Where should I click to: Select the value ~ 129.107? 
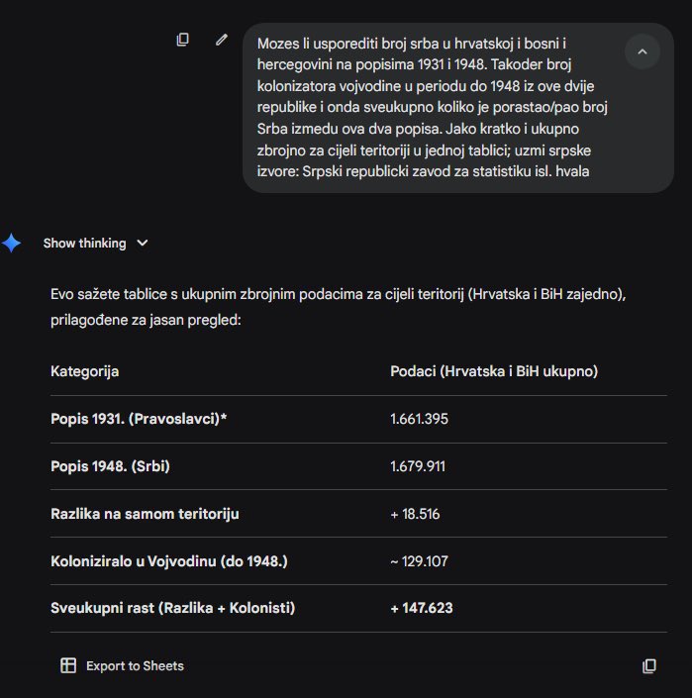pyautogui.click(x=419, y=561)
